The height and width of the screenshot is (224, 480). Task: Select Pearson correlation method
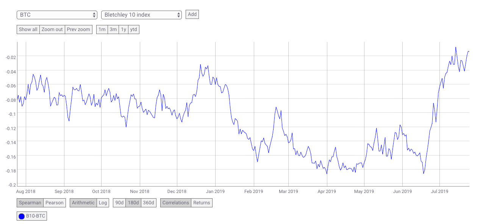[55, 203]
